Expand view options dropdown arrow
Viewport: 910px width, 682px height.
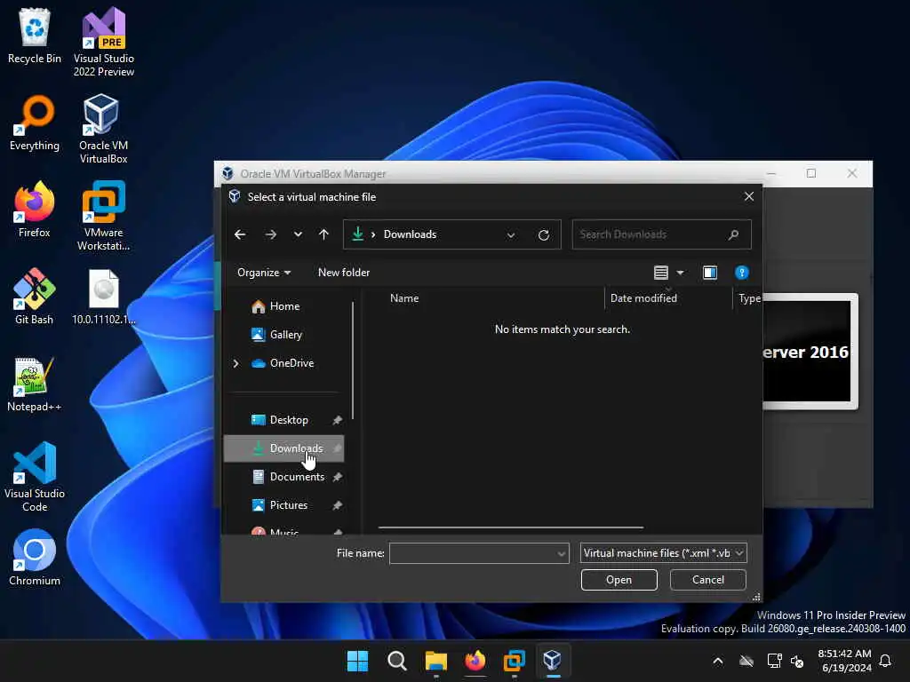[x=680, y=273]
